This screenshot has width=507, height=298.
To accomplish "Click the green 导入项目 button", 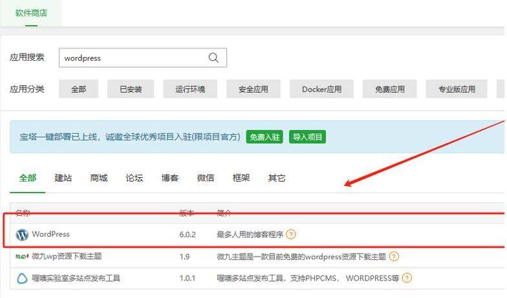I will tap(307, 137).
